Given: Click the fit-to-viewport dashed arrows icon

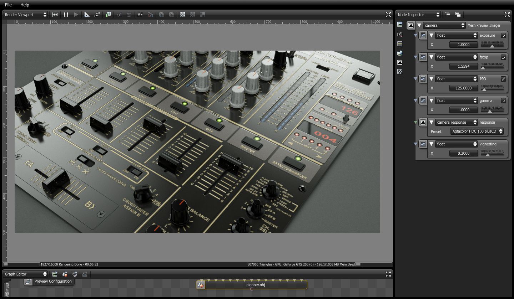Looking at the screenshot, I should click(97, 15).
